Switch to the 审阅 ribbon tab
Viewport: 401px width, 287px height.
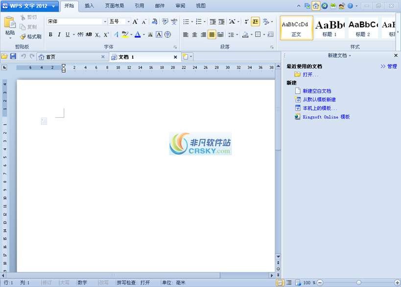[180, 5]
